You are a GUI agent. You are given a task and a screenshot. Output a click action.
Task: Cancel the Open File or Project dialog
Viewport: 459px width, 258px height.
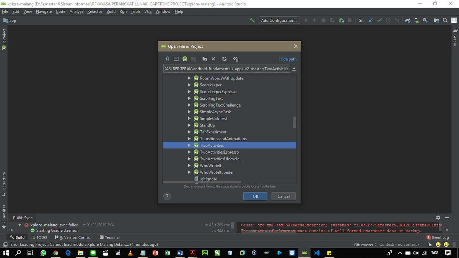pos(283,196)
